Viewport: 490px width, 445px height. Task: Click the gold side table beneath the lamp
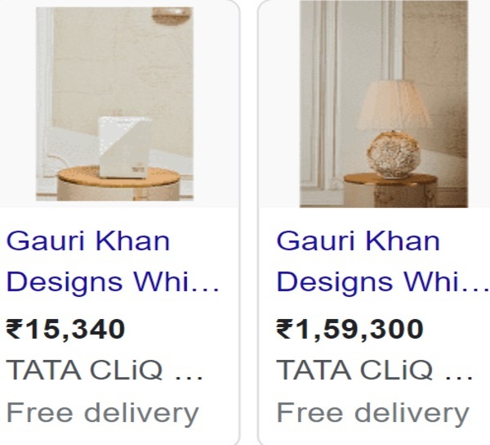click(390, 190)
